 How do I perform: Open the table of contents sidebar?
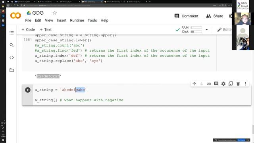(x=12, y=33)
